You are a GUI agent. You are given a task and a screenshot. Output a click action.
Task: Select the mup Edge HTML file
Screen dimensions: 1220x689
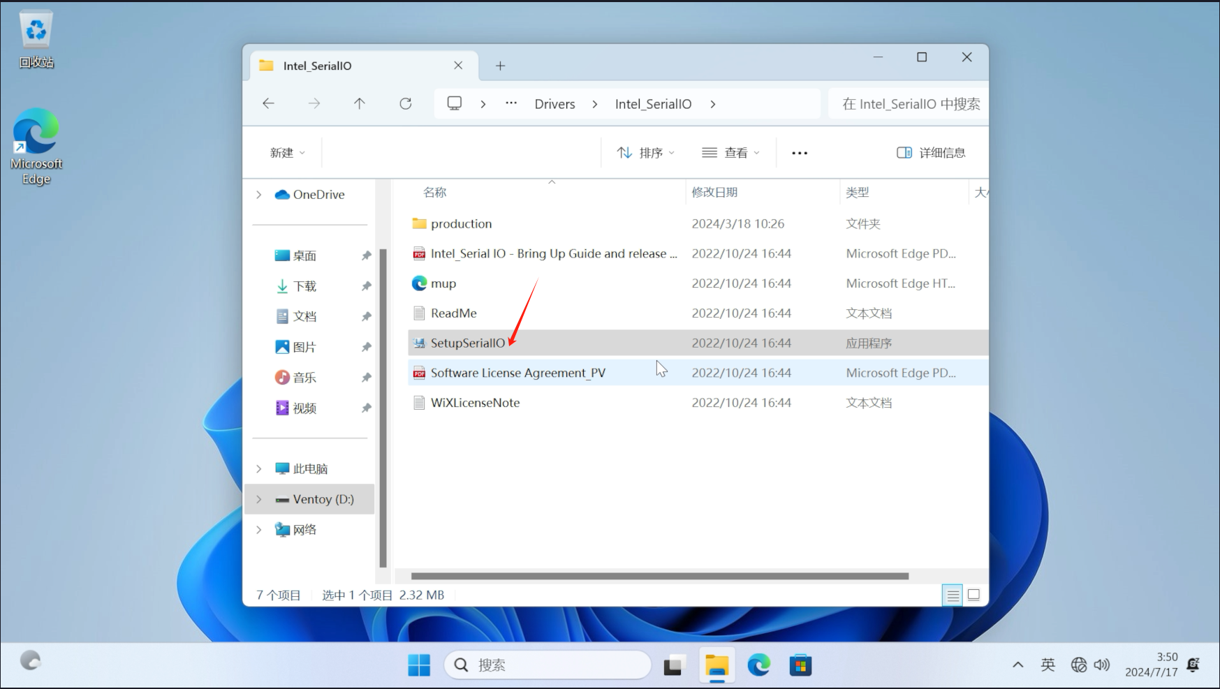698,283
